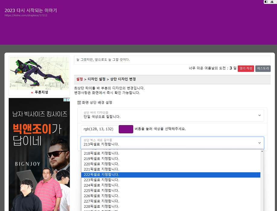This screenshot has height=211, width=277.
Task: Collapse the 상단 박스 세로 길이를 dropdown
Action: click(172, 143)
